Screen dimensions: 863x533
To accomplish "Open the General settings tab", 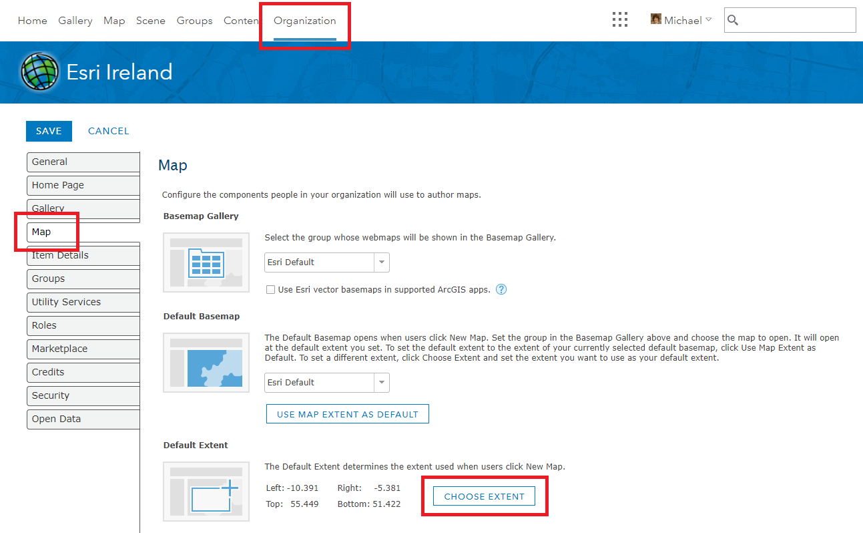I will pyautogui.click(x=83, y=162).
